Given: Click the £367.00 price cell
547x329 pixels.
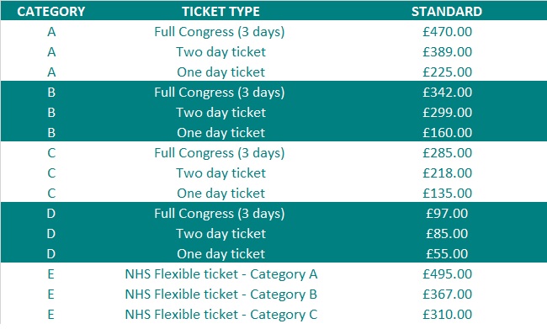Looking at the screenshot, I should [447, 295].
